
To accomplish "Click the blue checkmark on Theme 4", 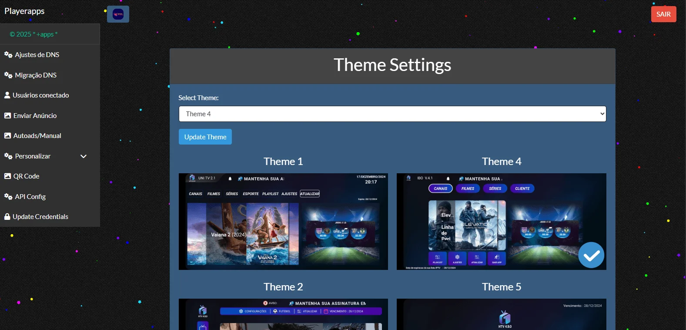I will [x=591, y=255].
